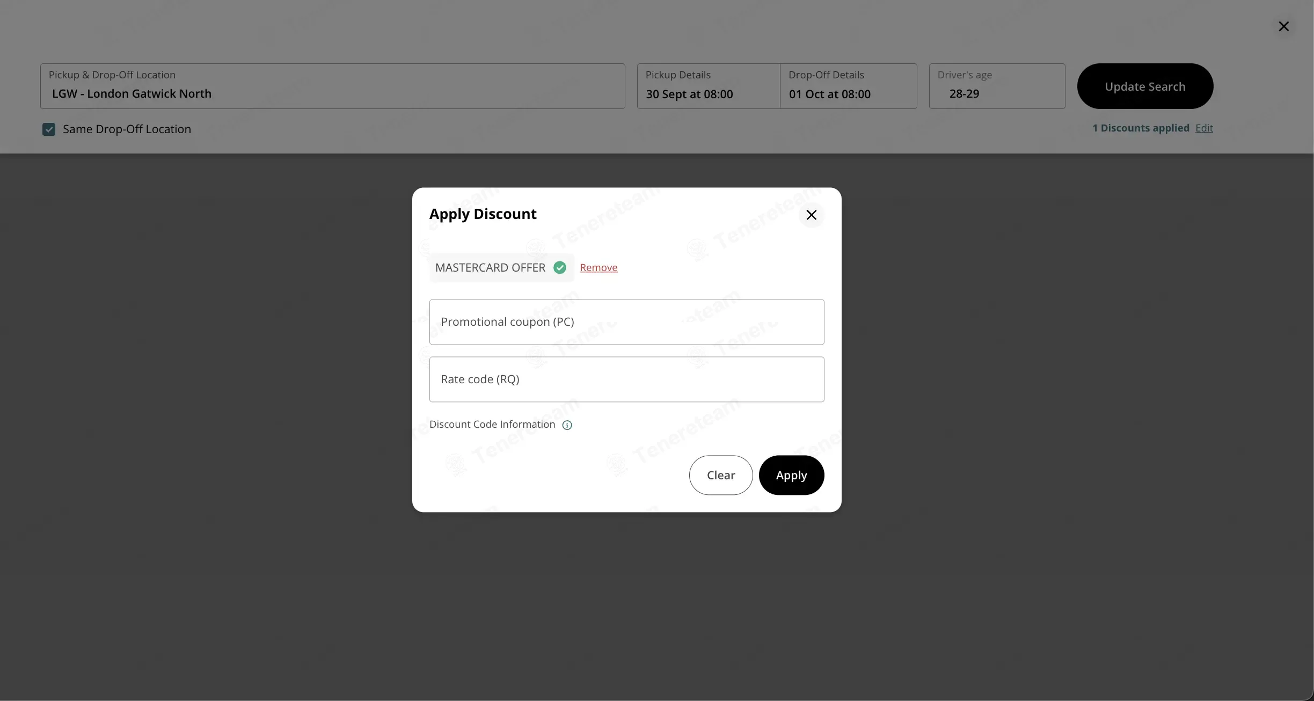Image resolution: width=1314 pixels, height=701 pixels.
Task: Remove the MASTERCARD OFFER discount
Action: (598, 267)
